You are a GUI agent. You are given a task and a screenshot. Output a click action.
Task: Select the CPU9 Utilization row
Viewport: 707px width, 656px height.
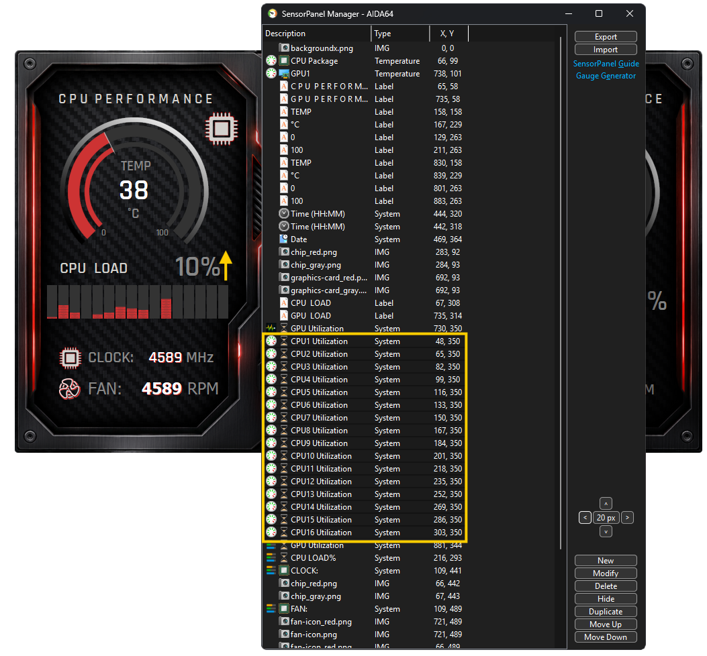(x=365, y=443)
